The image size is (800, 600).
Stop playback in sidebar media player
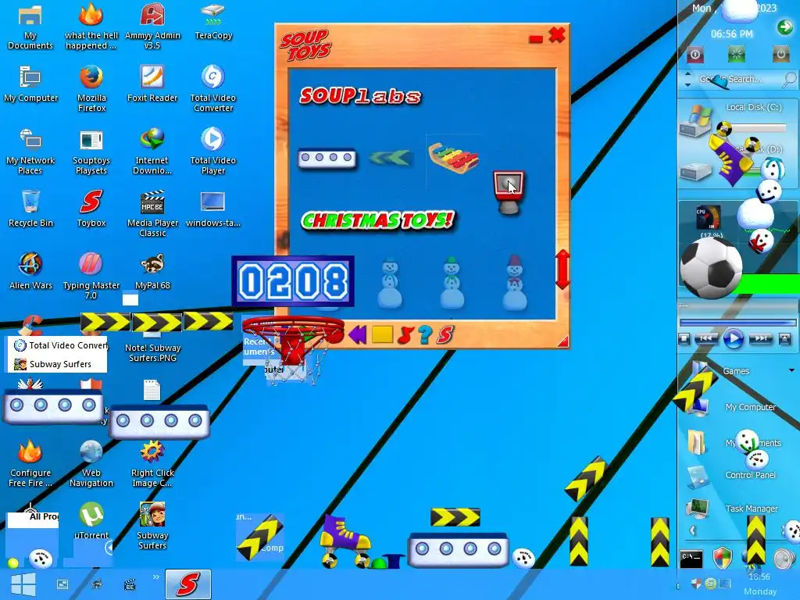[684, 339]
